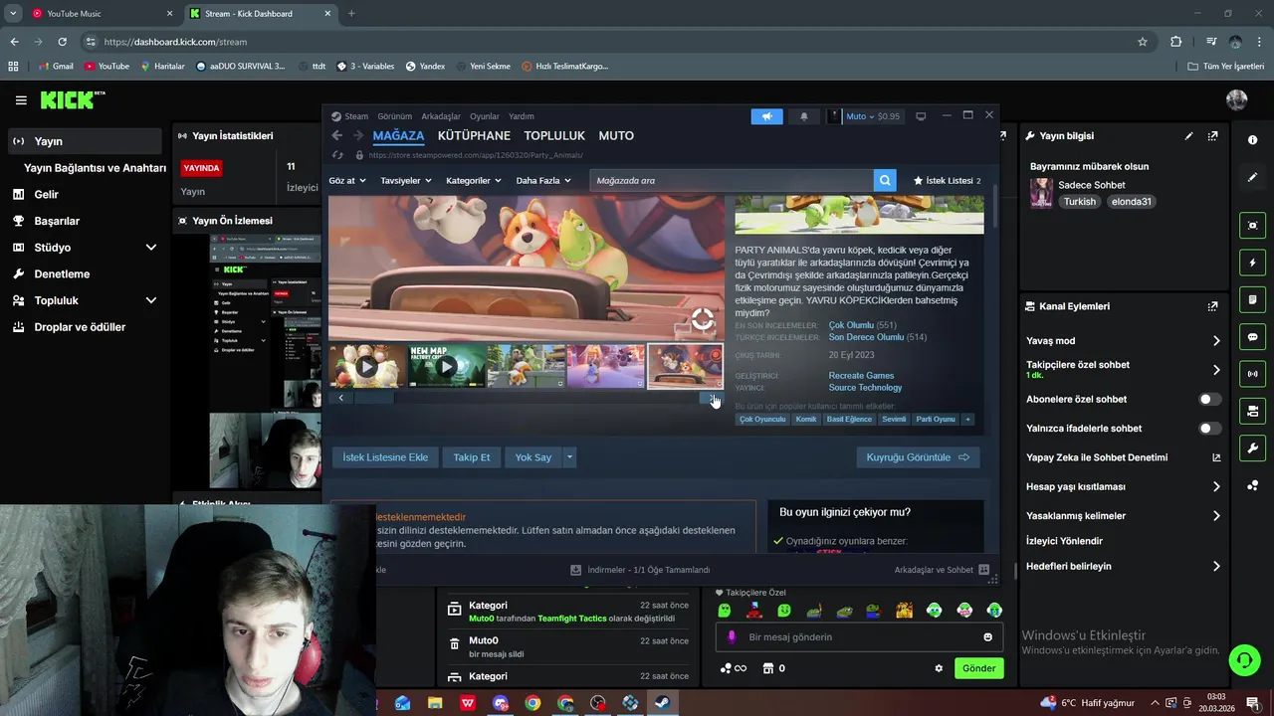Open the emoji picker in the chat box

[x=987, y=637]
